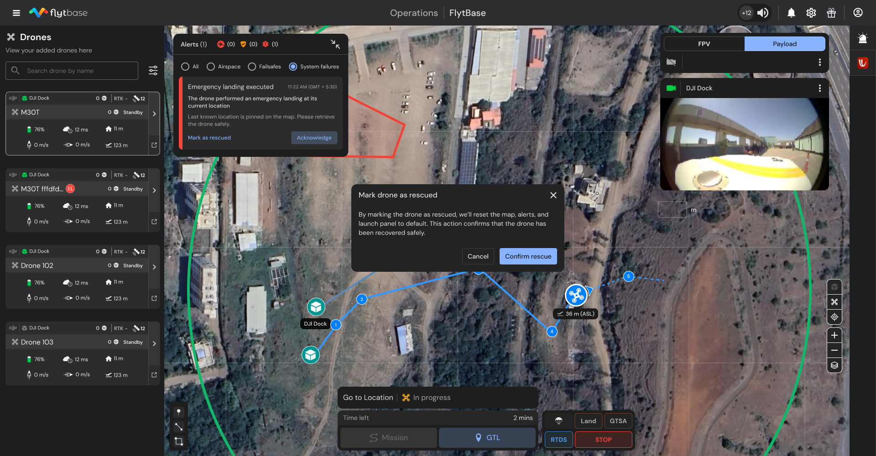Image resolution: width=876 pixels, height=456 pixels.
Task: Click the EL badge on M30T fffdfd
Action: (70, 188)
